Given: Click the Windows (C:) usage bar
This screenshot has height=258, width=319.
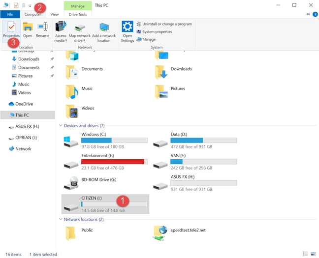Looking at the screenshot, I should tap(114, 140).
